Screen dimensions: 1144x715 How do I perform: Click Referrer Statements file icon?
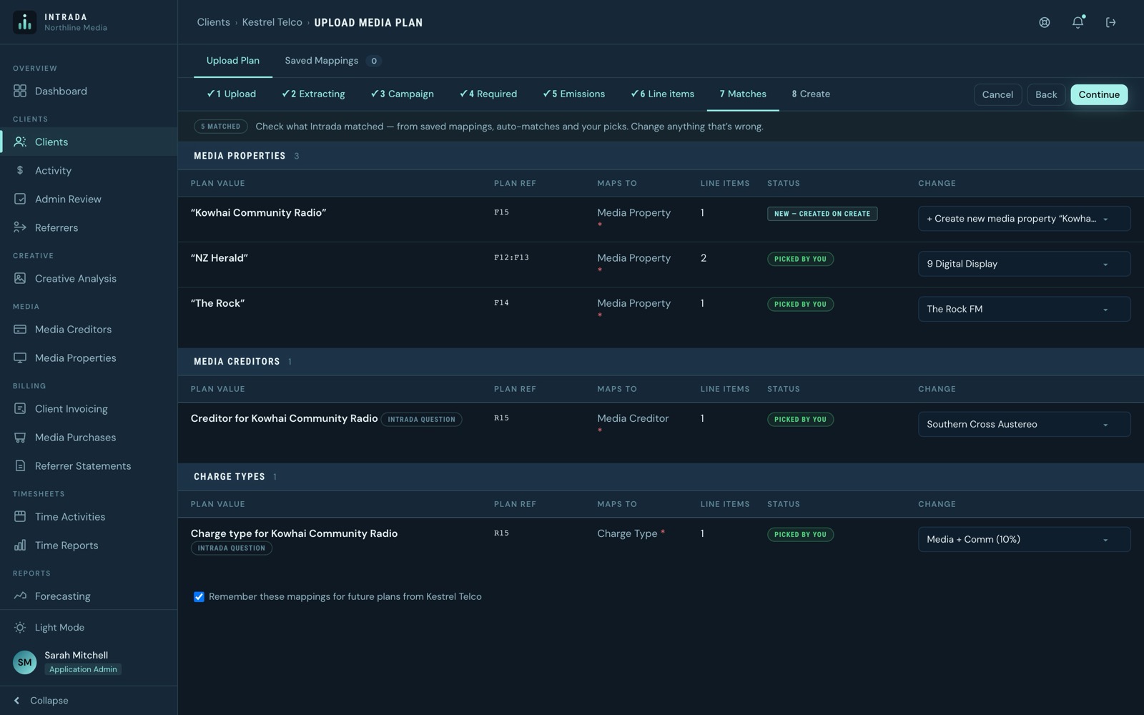coord(20,465)
